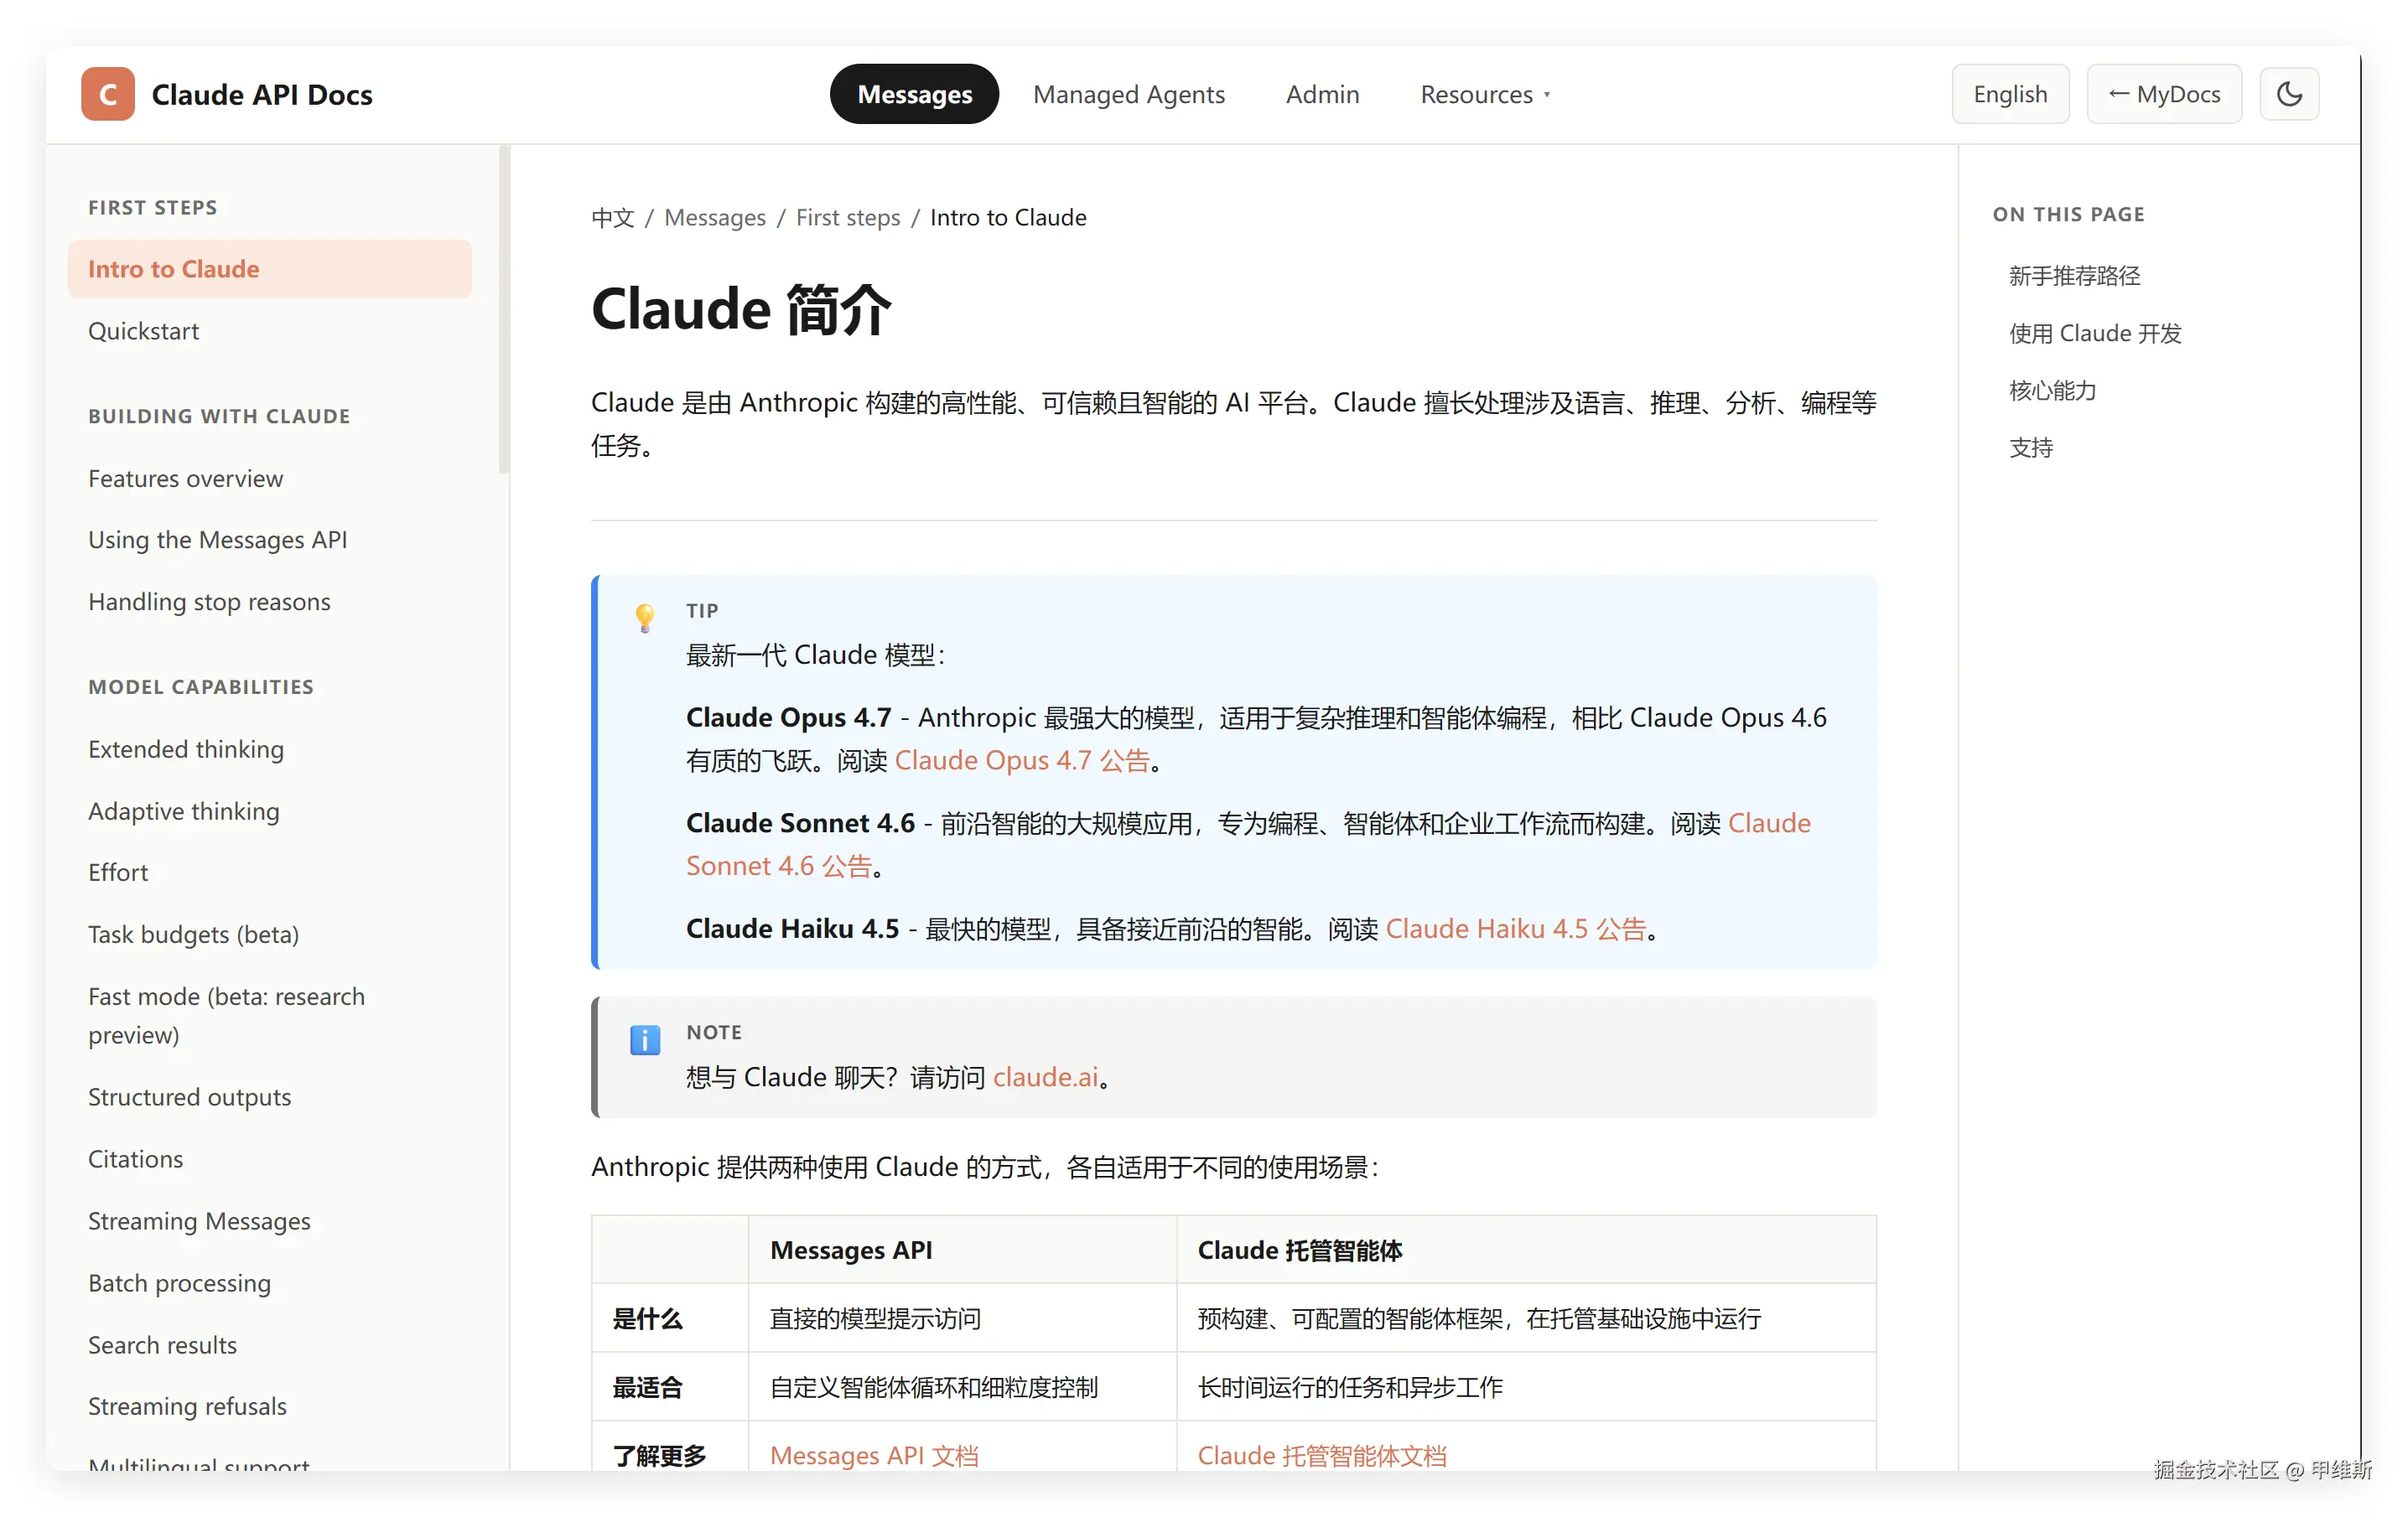Go back to MyDocs
This screenshot has width=2408, height=1517.
(x=2164, y=94)
